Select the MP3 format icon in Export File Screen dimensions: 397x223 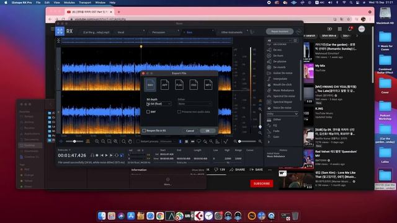(208, 85)
